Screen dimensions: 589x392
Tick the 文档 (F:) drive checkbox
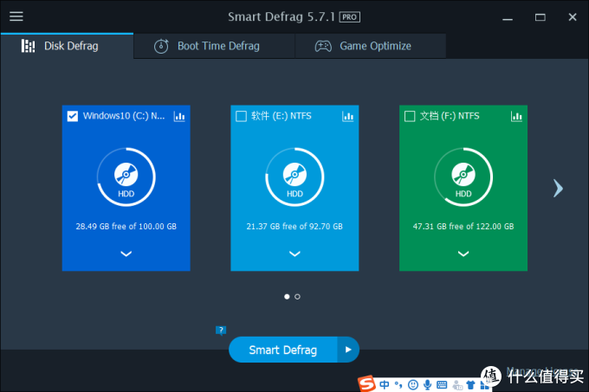click(410, 116)
